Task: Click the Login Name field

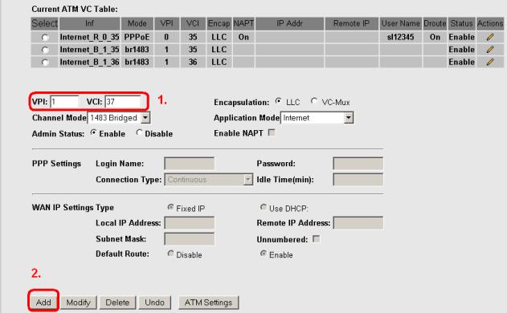Action: (189, 164)
